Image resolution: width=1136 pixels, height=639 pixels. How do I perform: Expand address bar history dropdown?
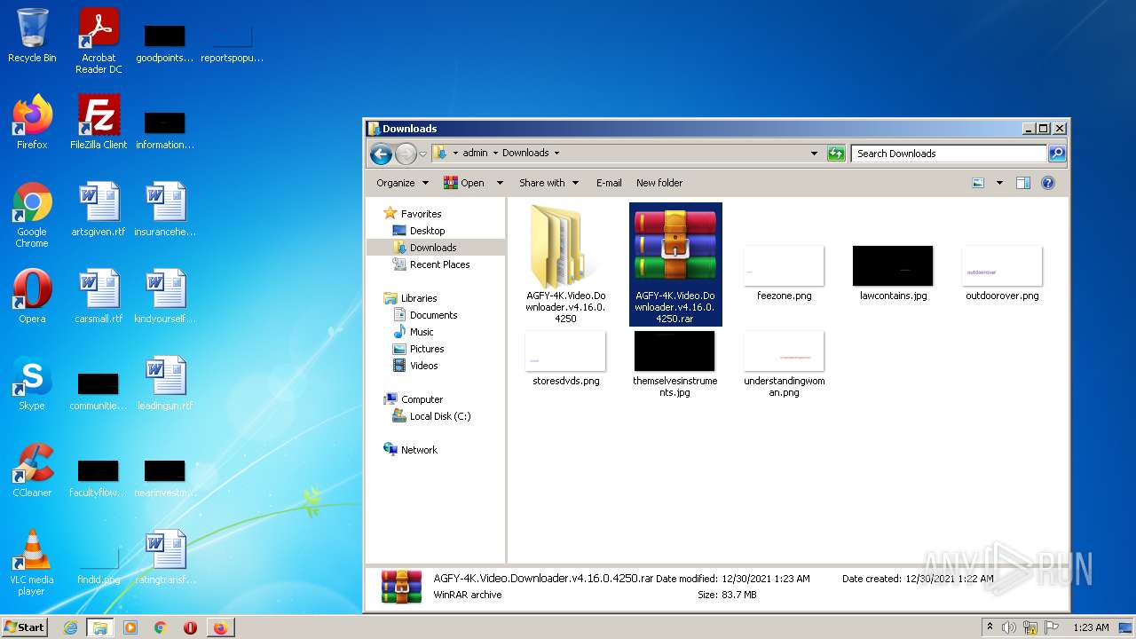(x=814, y=154)
